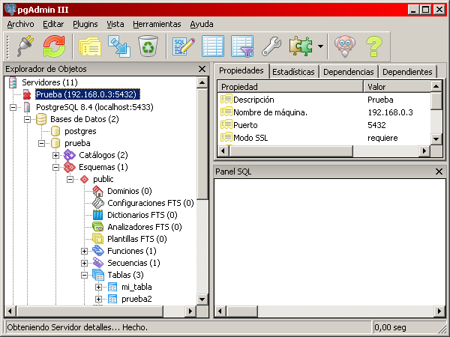
Task: Open the Herramientas menu
Action: pyautogui.click(x=157, y=24)
